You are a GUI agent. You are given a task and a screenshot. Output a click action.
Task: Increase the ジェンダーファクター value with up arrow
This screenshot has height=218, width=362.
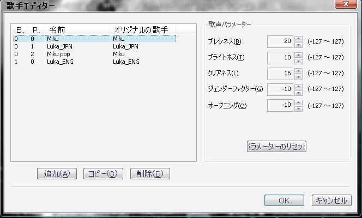[298, 87]
